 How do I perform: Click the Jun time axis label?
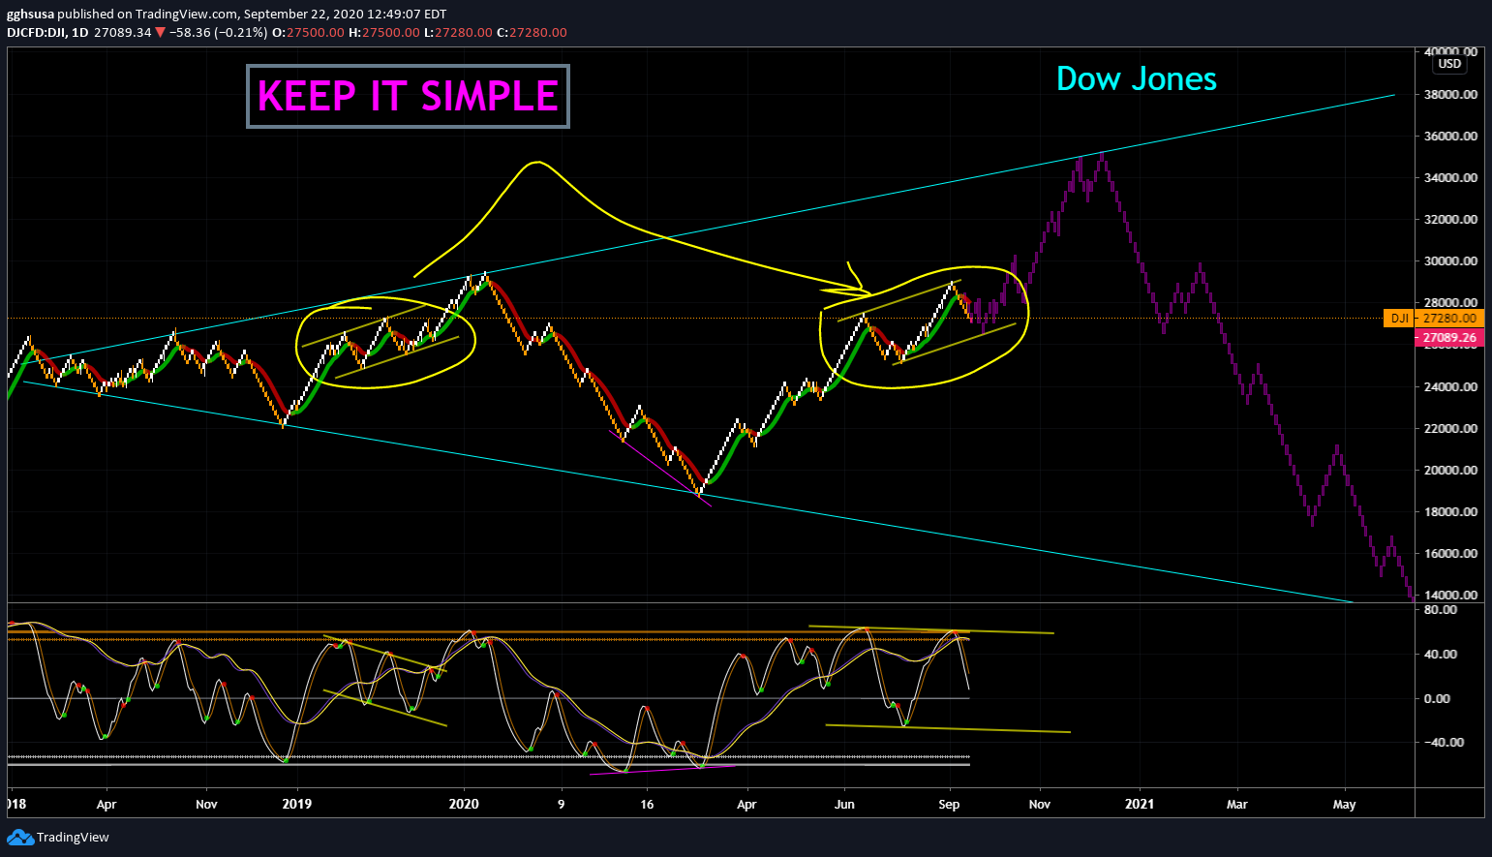point(845,805)
